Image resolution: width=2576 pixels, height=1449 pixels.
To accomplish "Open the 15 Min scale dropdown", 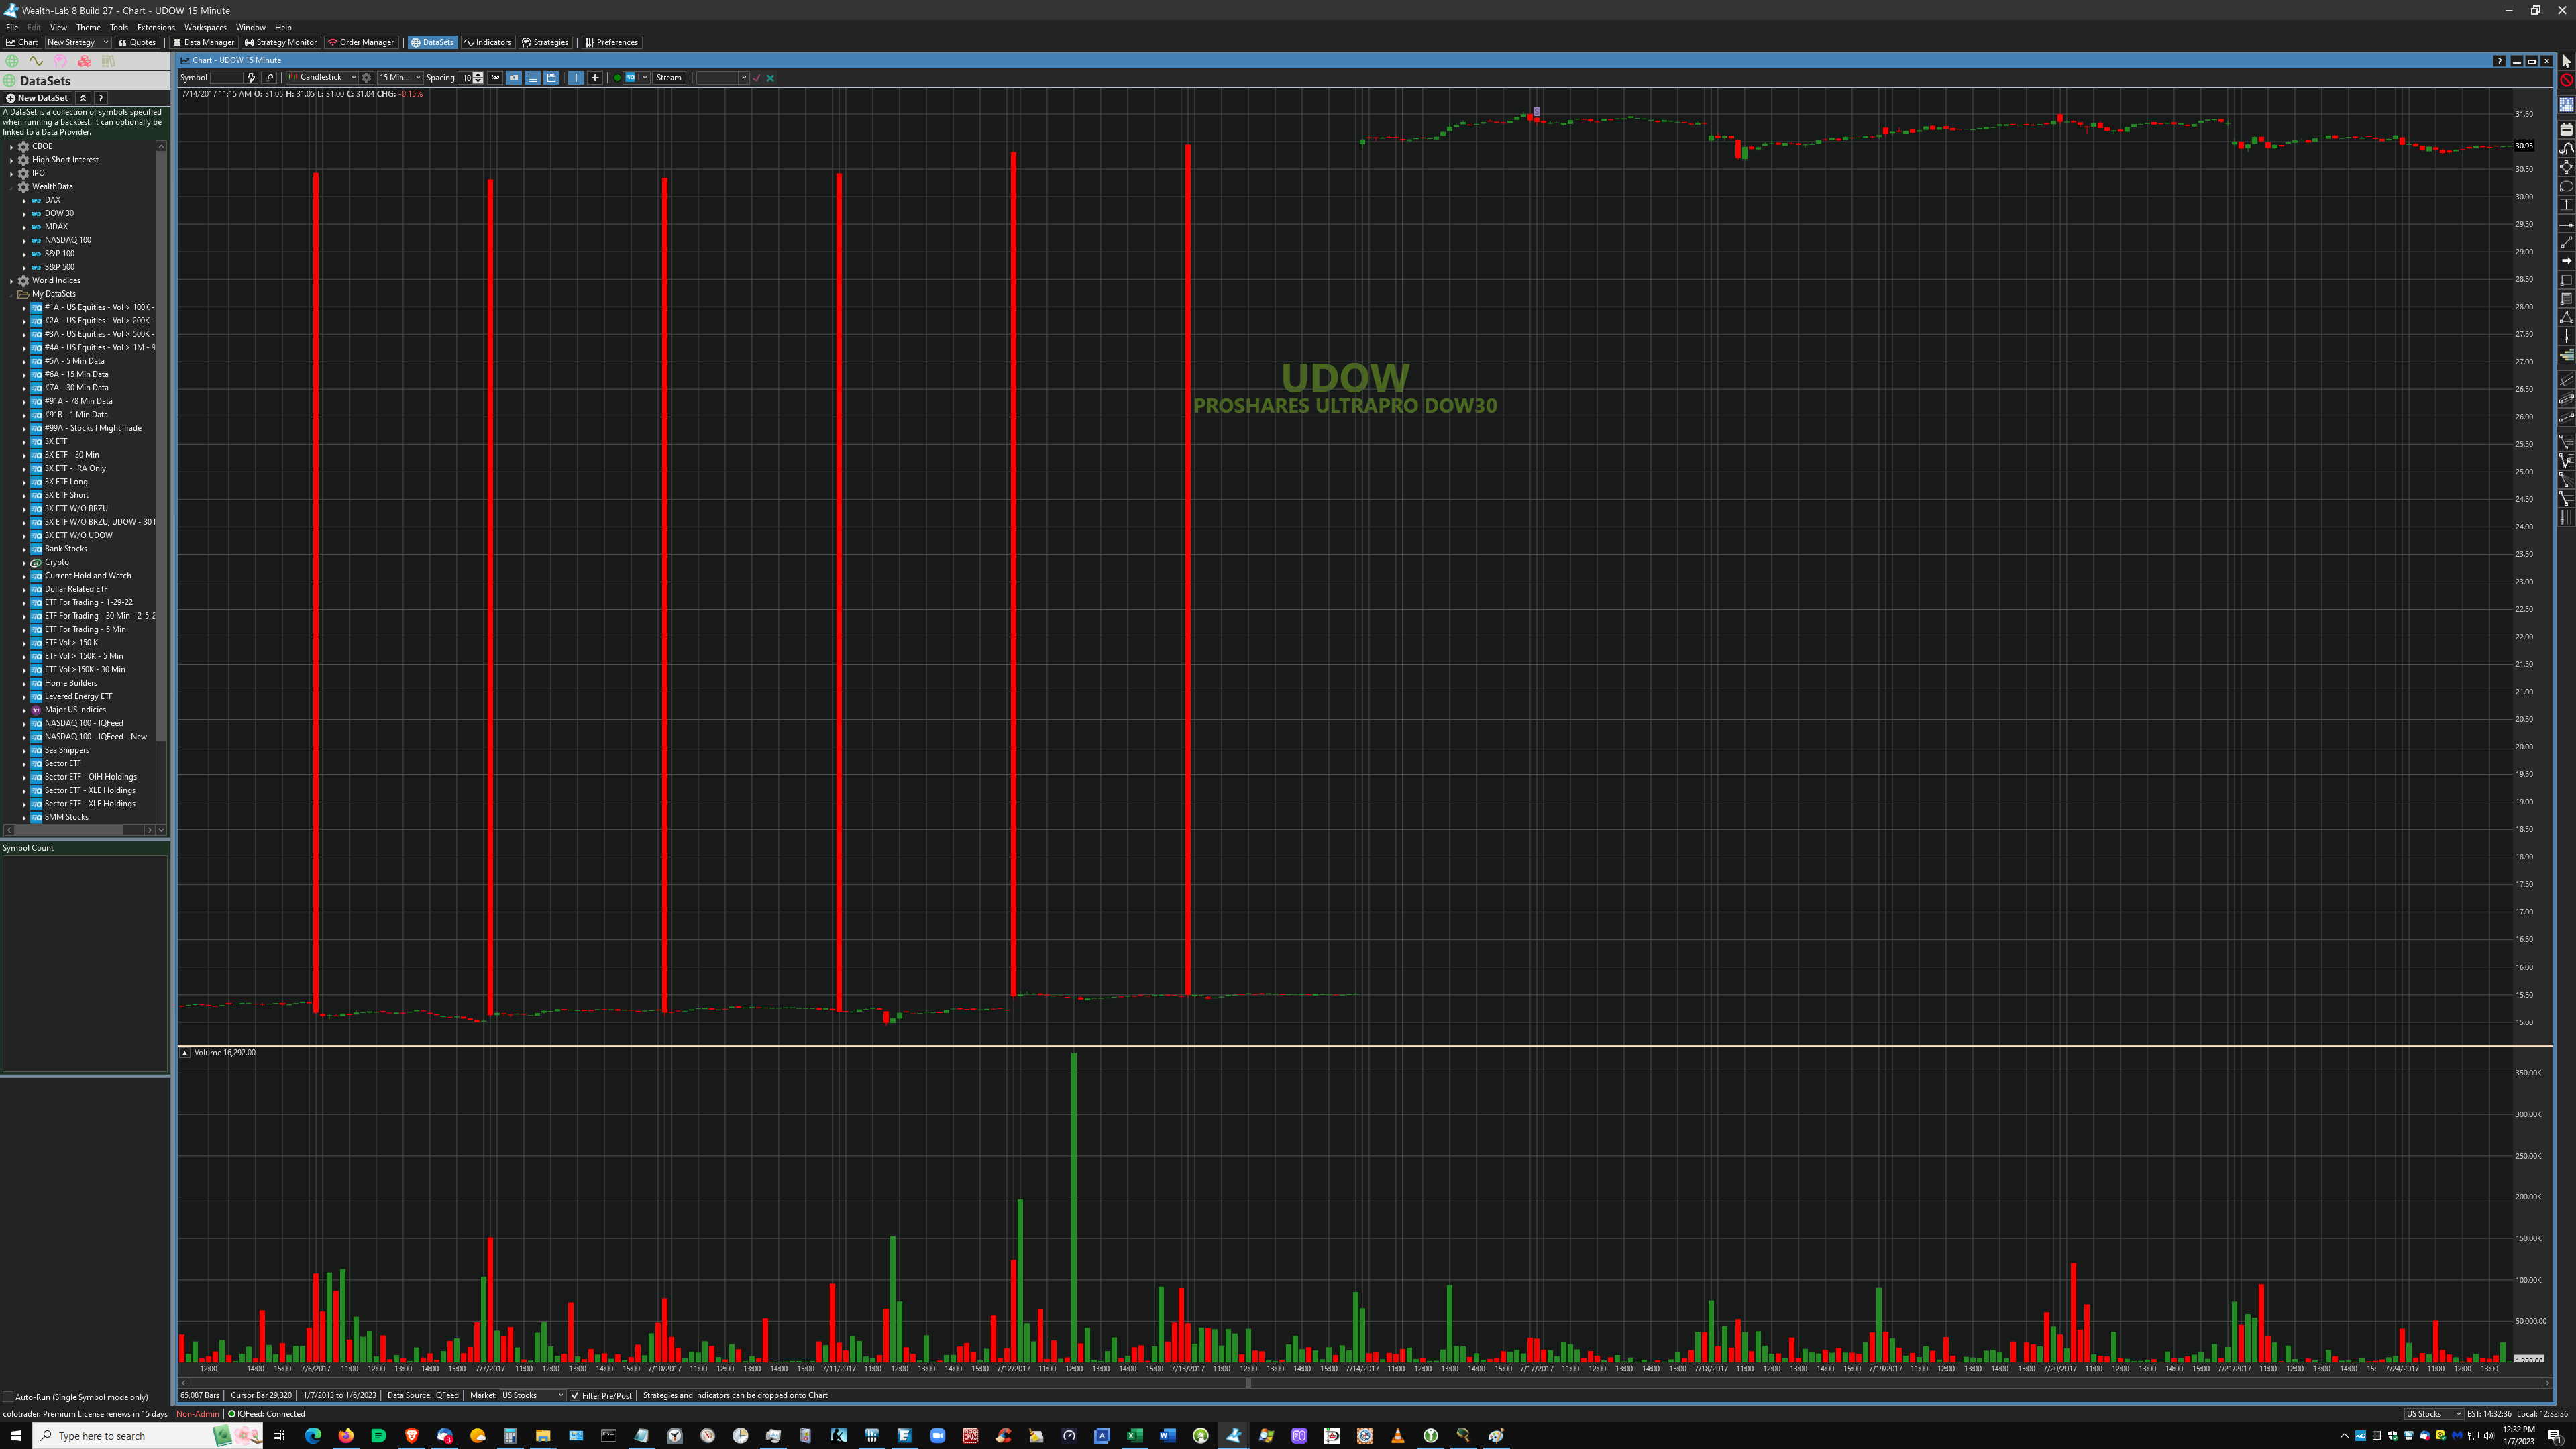I will 400,78.
